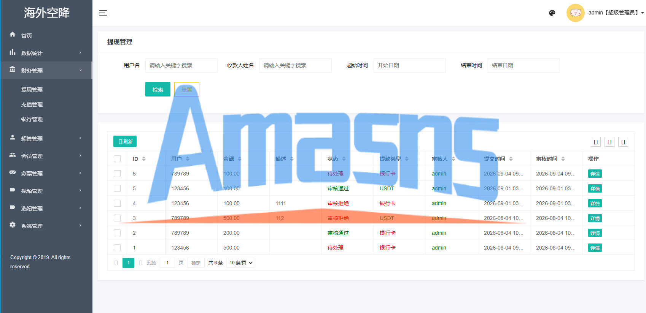Click the bar chart icon for 数据统计
This screenshot has height=313, width=646.
(13, 52)
